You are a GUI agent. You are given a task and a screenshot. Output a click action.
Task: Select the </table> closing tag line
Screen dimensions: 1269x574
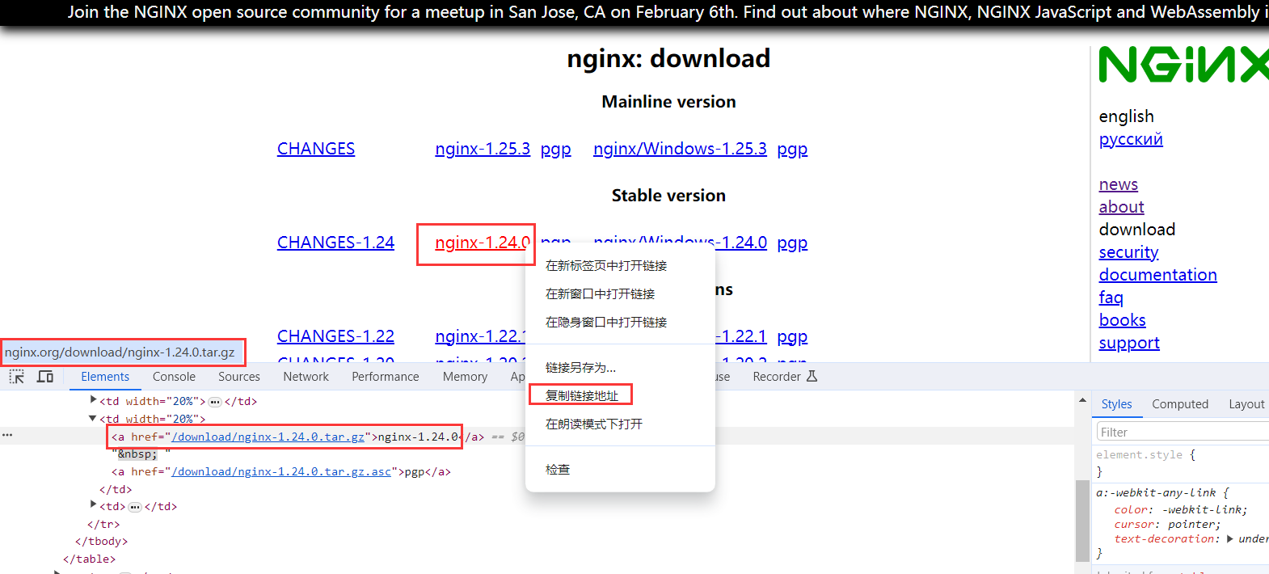coord(89,559)
